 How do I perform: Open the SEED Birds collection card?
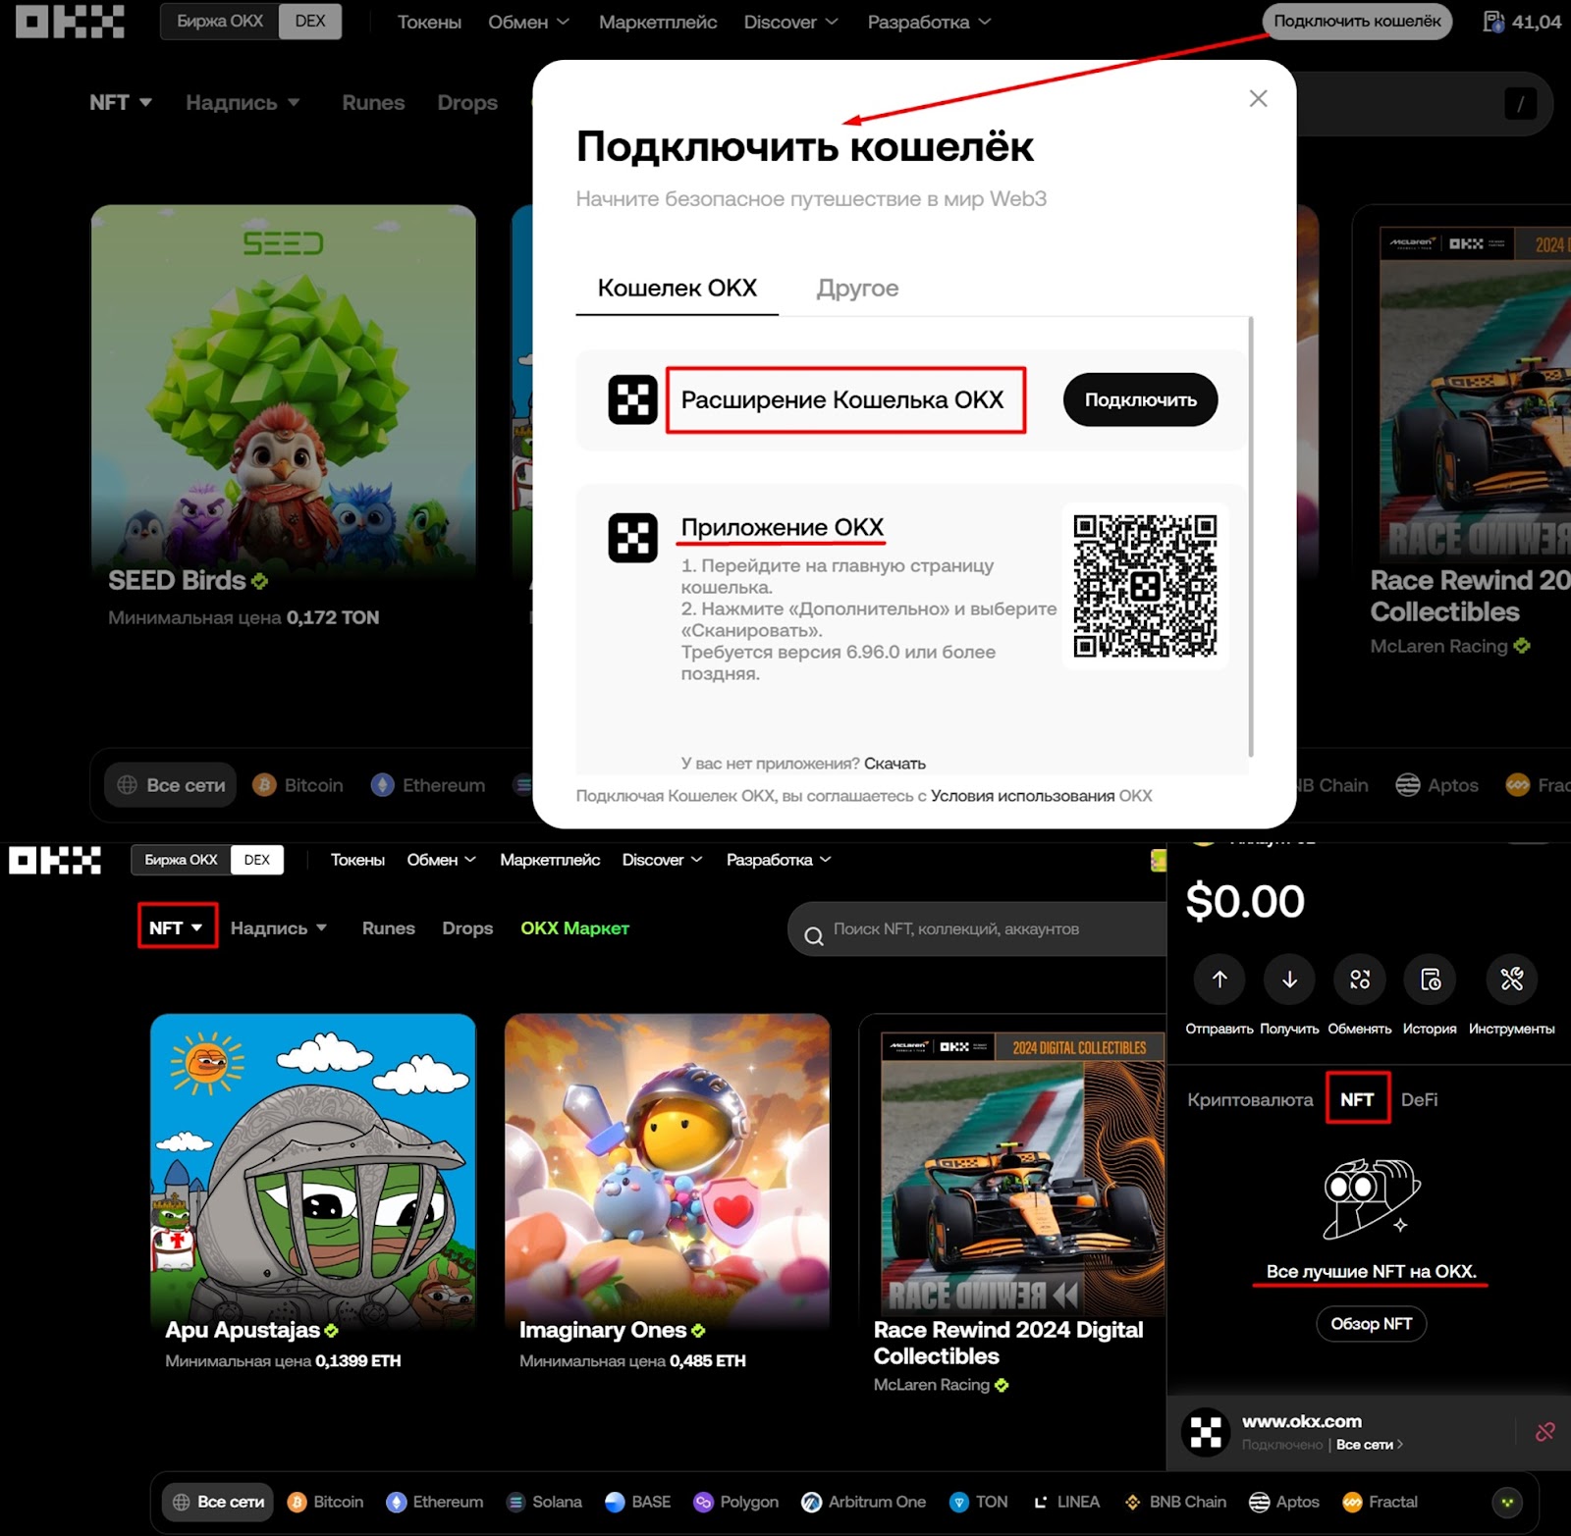coord(283,420)
